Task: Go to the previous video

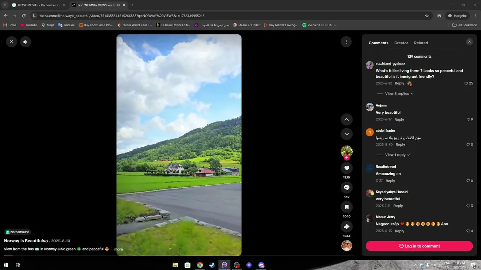Action: coord(346,120)
